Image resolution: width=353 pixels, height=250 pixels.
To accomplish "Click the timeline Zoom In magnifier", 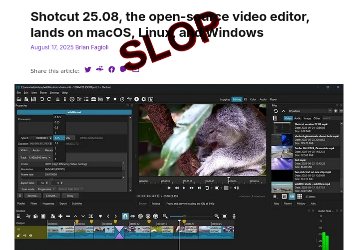I will 217,216.
